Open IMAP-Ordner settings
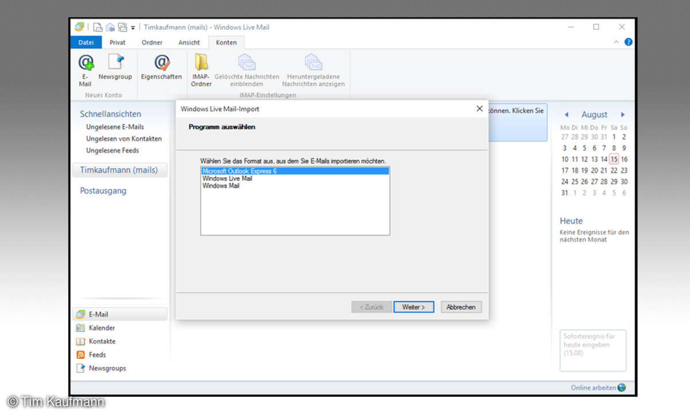This screenshot has height=414, width=690. pos(201,70)
